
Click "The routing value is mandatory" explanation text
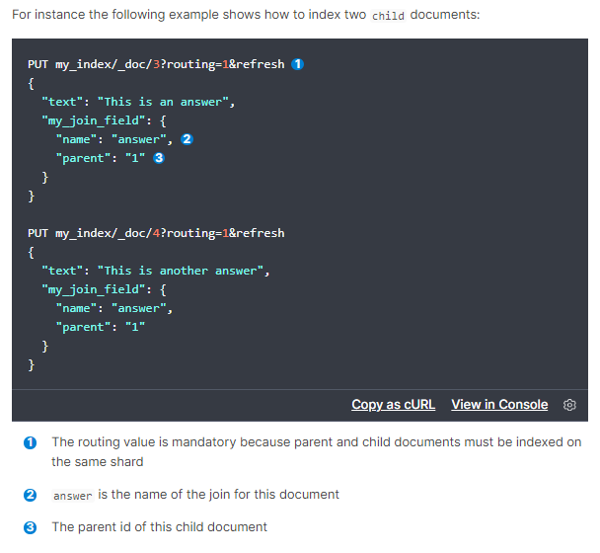coord(317,452)
